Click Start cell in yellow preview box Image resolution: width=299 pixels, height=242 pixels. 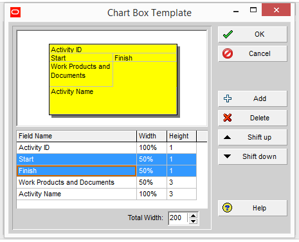point(81,58)
